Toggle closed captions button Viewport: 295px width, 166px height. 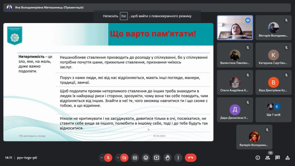pyautogui.click(x=135, y=158)
